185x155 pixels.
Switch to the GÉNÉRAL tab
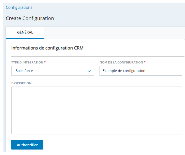click(x=25, y=32)
